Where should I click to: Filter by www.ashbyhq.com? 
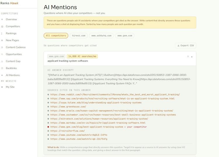(x=101, y=36)
